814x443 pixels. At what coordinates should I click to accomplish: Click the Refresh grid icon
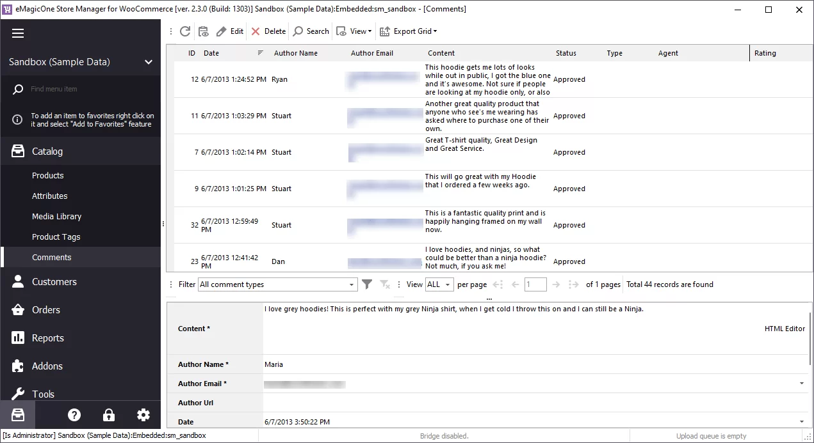185,31
